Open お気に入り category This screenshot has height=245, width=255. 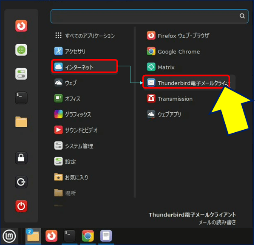click(x=85, y=177)
